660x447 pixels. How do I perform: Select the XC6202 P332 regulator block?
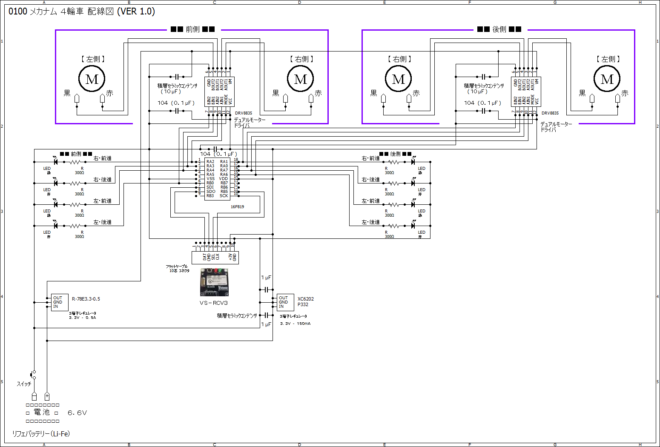point(285,302)
